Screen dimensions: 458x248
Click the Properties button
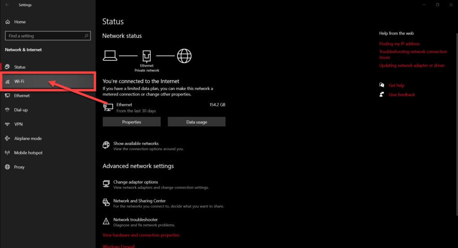pos(131,122)
